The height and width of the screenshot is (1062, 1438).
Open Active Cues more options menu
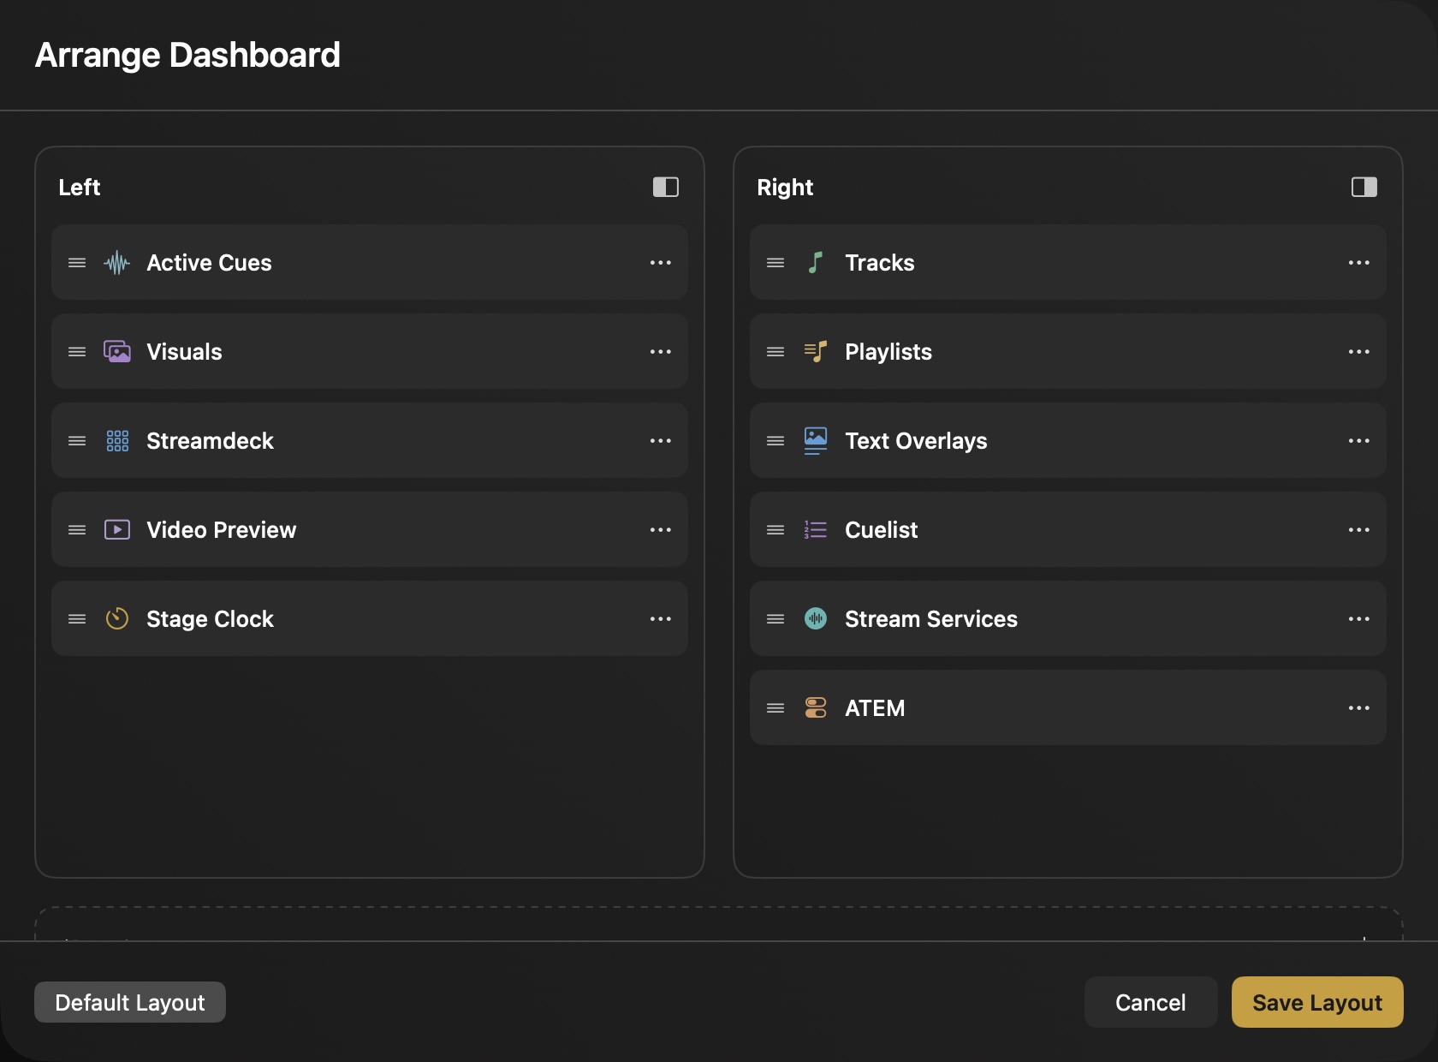click(x=661, y=263)
